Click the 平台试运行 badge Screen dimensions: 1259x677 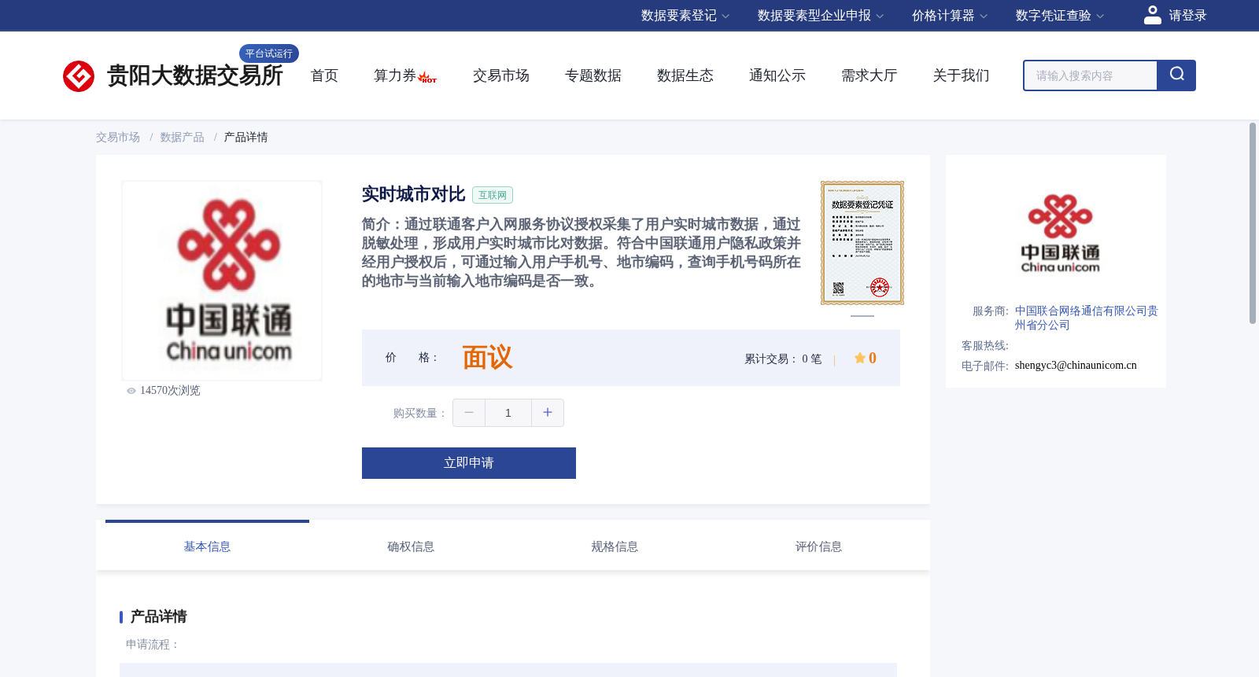coord(269,53)
